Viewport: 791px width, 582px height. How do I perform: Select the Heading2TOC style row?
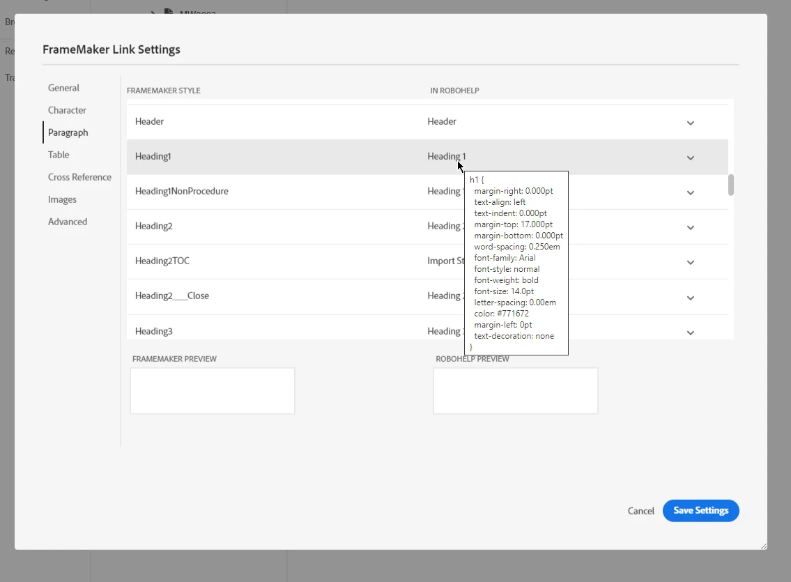pyautogui.click(x=427, y=261)
